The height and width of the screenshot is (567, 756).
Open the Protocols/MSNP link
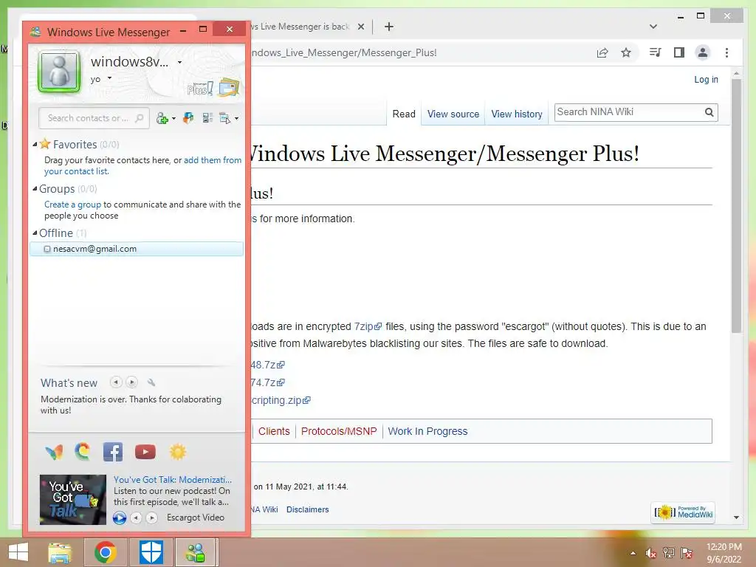(x=339, y=431)
